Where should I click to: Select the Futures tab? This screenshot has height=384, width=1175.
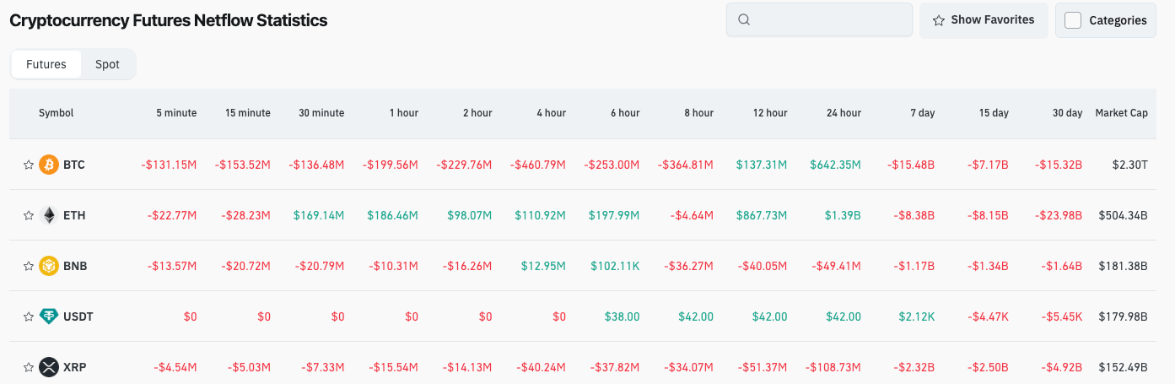(46, 64)
